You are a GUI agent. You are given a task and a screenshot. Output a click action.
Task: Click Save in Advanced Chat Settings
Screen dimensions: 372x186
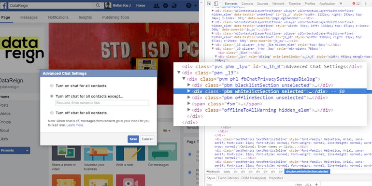(133, 139)
